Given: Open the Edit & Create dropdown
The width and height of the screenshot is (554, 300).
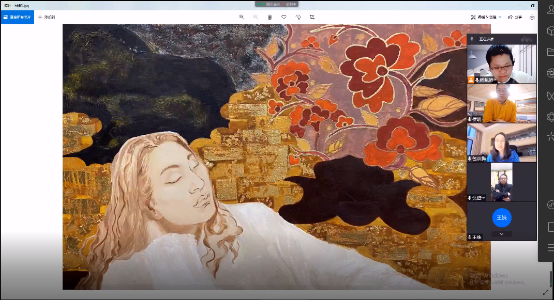Looking at the screenshot, I should point(486,17).
